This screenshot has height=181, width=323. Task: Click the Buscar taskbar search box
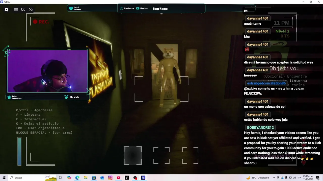(33, 178)
